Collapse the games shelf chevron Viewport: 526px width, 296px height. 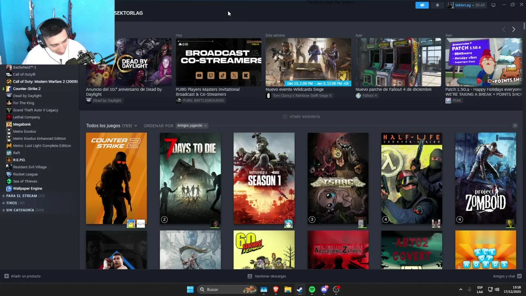(x=515, y=125)
